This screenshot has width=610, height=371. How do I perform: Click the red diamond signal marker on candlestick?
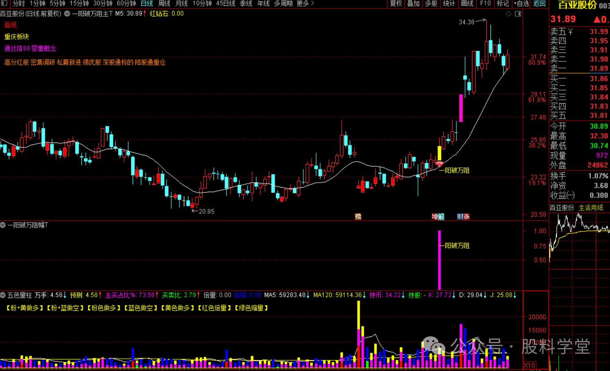(x=439, y=164)
